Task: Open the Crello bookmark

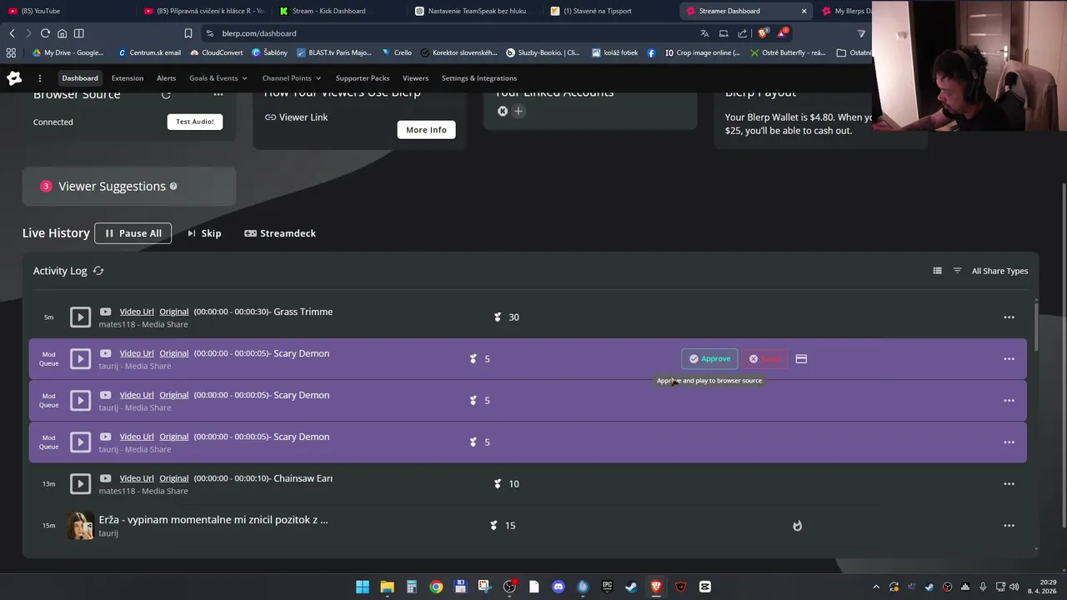Action: coord(397,52)
